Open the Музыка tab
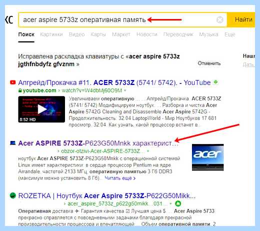Viewport: 260px width, 231px height. (208, 34)
